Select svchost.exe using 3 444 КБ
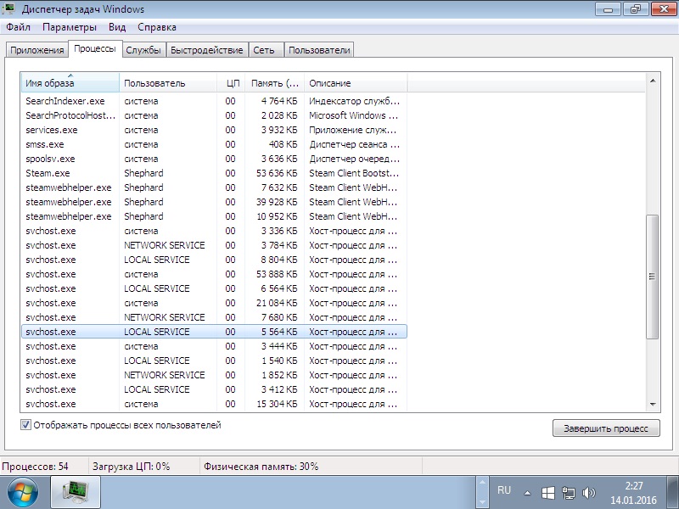679x509 pixels. click(x=214, y=346)
